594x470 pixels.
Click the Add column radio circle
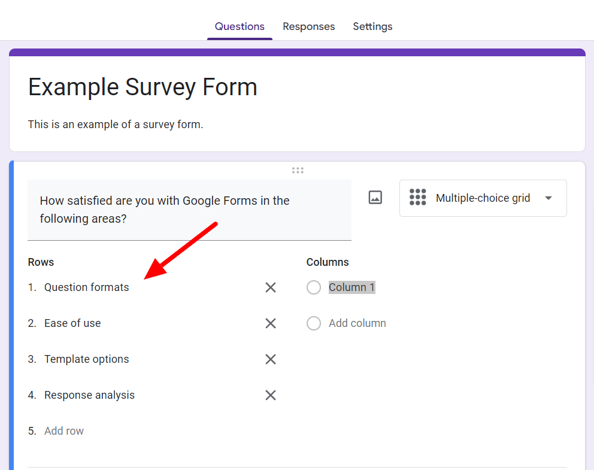314,323
